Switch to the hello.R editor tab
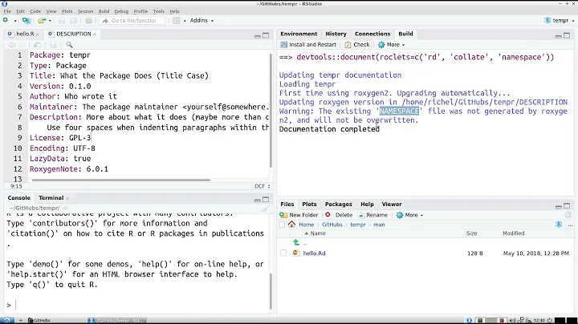This screenshot has height=324, width=578. tap(25, 34)
